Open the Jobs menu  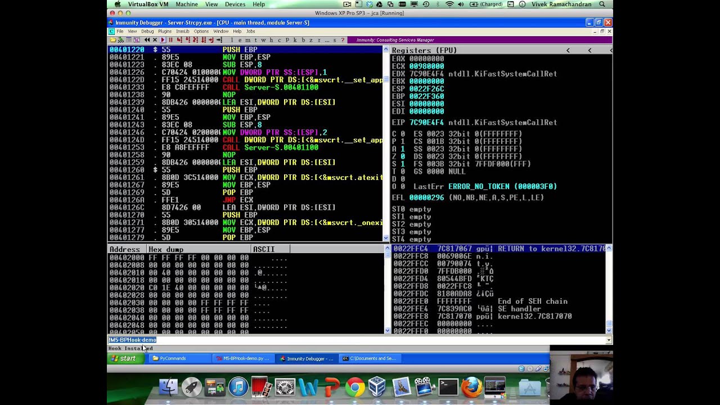coord(251,31)
